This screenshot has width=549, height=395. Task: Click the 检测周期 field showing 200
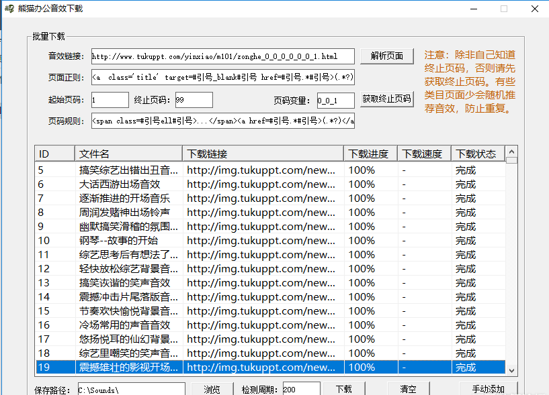(300, 389)
